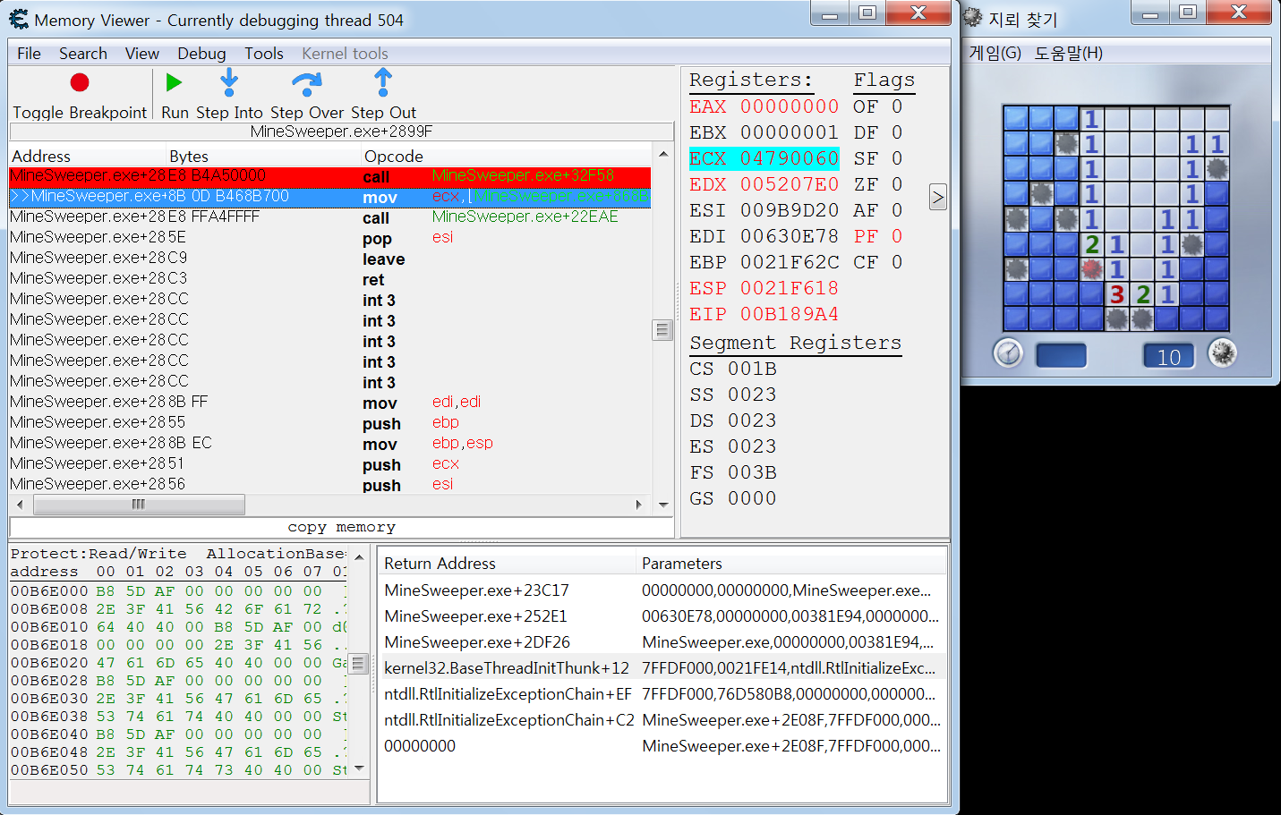The height and width of the screenshot is (815, 1281).
Task: Click the PF flag value
Action: (897, 236)
